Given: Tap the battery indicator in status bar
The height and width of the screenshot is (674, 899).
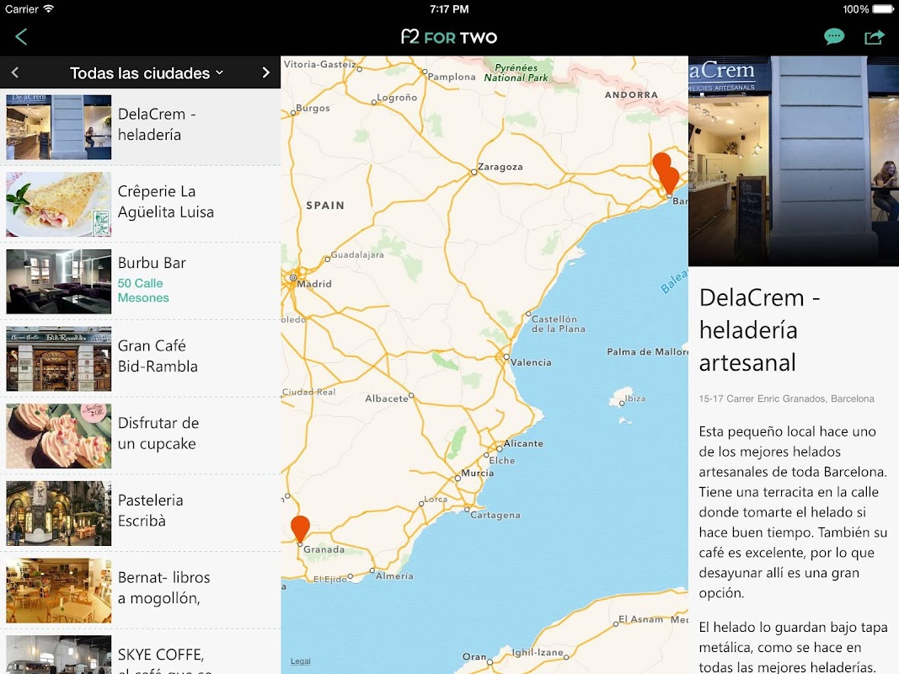Looking at the screenshot, I should (x=883, y=8).
